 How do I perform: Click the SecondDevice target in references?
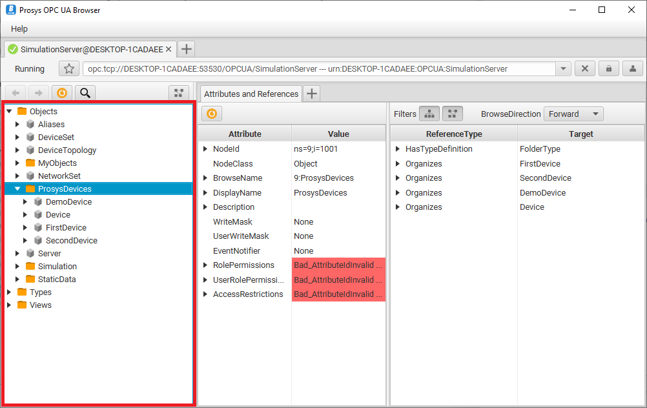click(545, 178)
